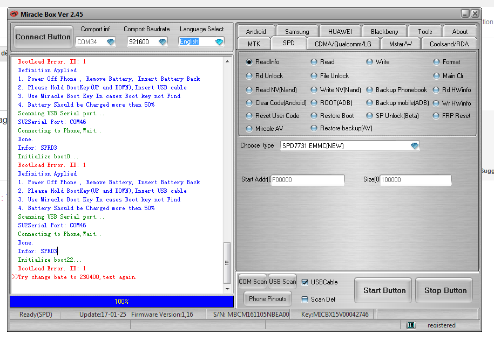Click the Start Addr input field
The image size is (494, 342).
(308, 179)
